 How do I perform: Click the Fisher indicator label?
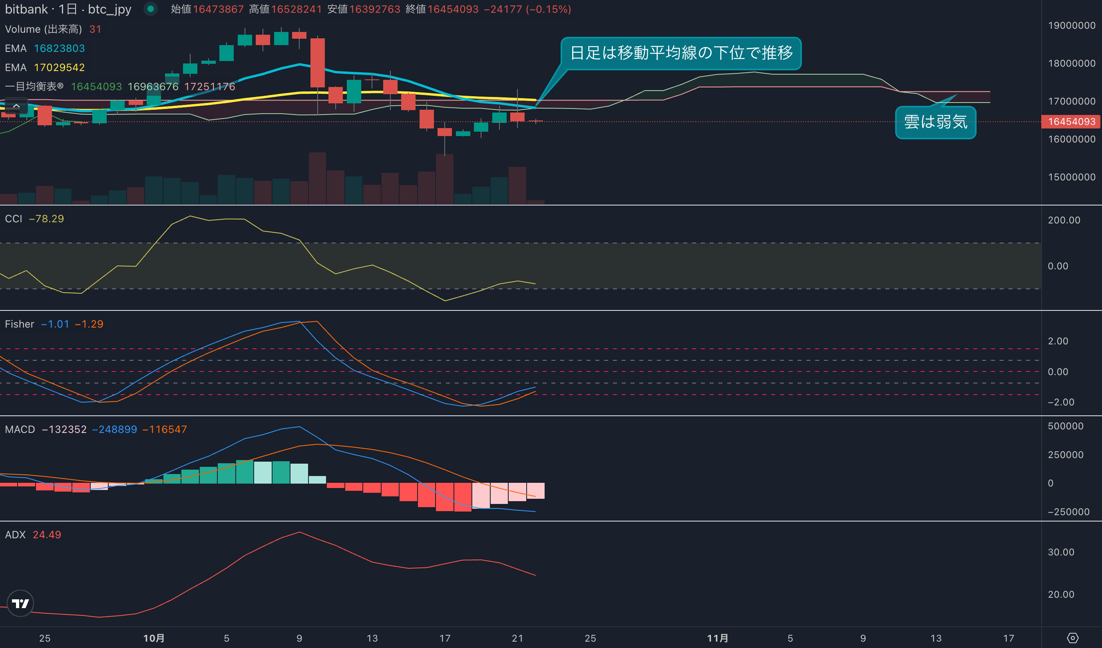click(x=19, y=324)
